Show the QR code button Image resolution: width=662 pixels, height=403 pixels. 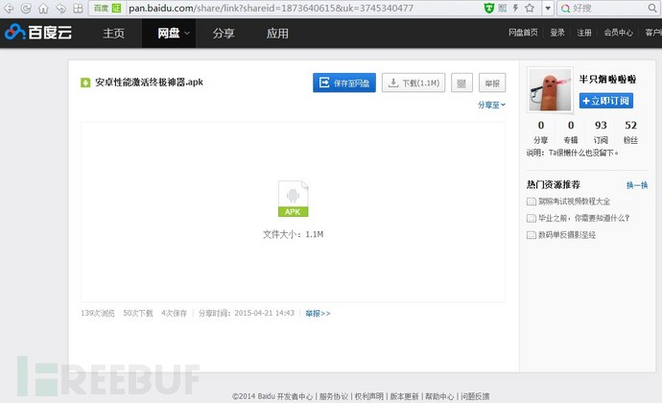(x=461, y=83)
